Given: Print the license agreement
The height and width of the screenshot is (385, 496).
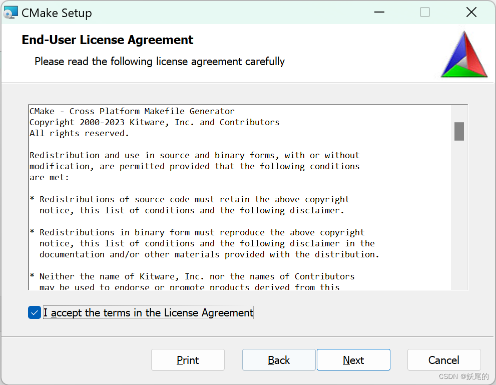Looking at the screenshot, I should 188,360.
